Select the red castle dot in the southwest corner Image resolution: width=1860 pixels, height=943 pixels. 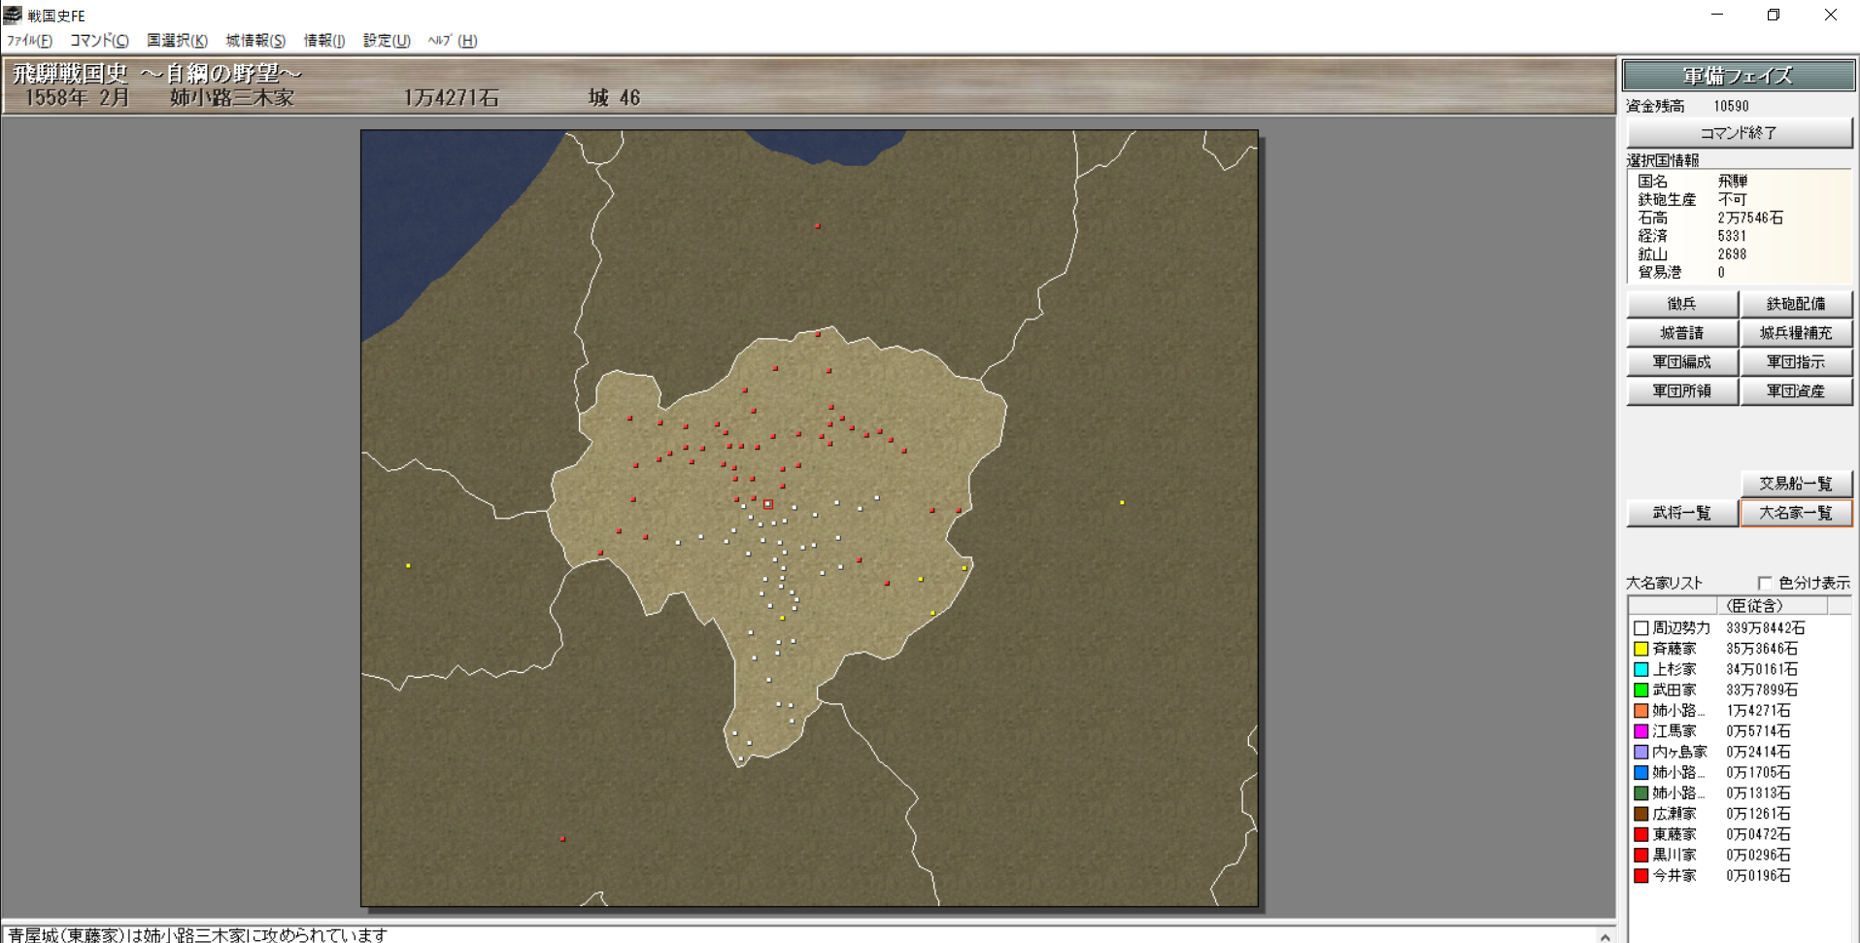point(562,838)
